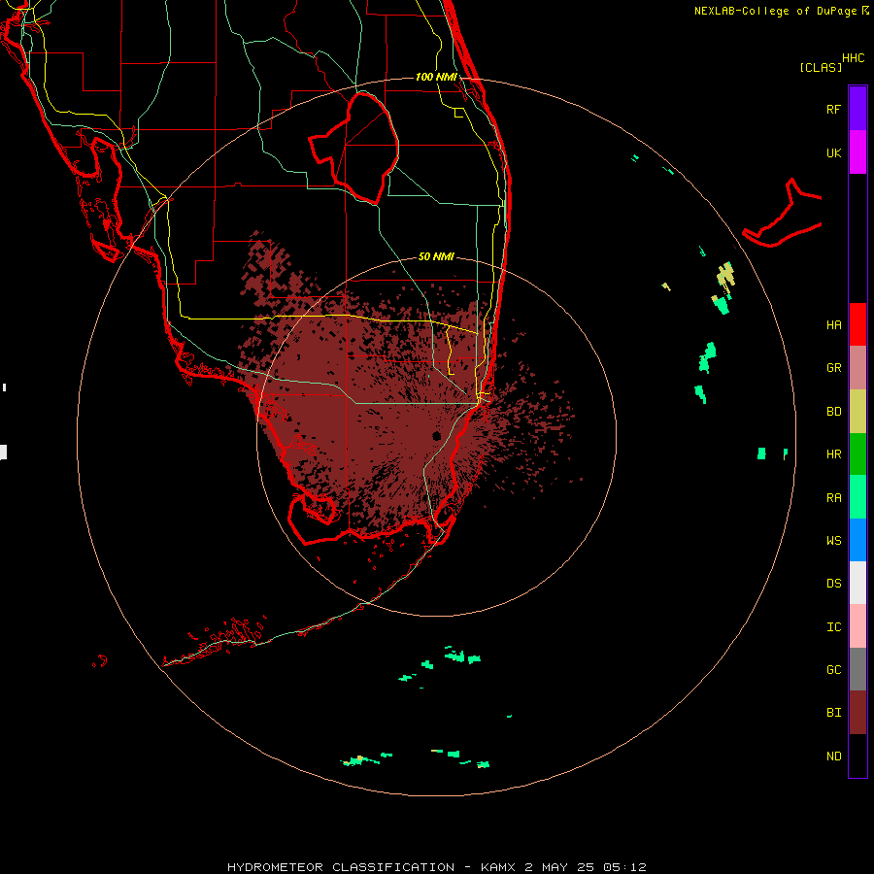
Task: Click the 'GR' legend label
Action: click(833, 368)
